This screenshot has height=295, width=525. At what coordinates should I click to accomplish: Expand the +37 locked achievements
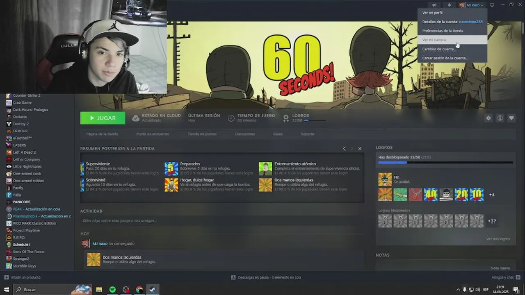tap(492, 221)
